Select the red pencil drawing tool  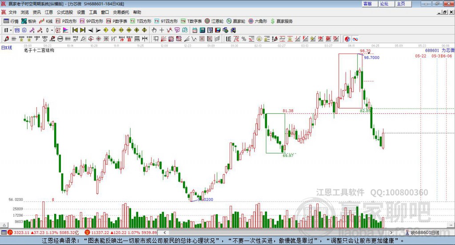(6, 39)
